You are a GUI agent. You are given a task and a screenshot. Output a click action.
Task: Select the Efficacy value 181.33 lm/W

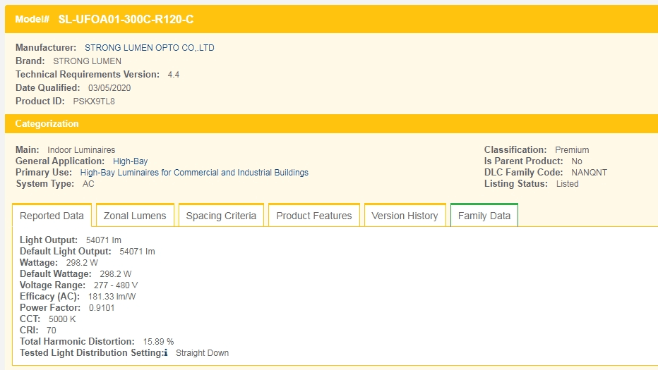tap(112, 297)
